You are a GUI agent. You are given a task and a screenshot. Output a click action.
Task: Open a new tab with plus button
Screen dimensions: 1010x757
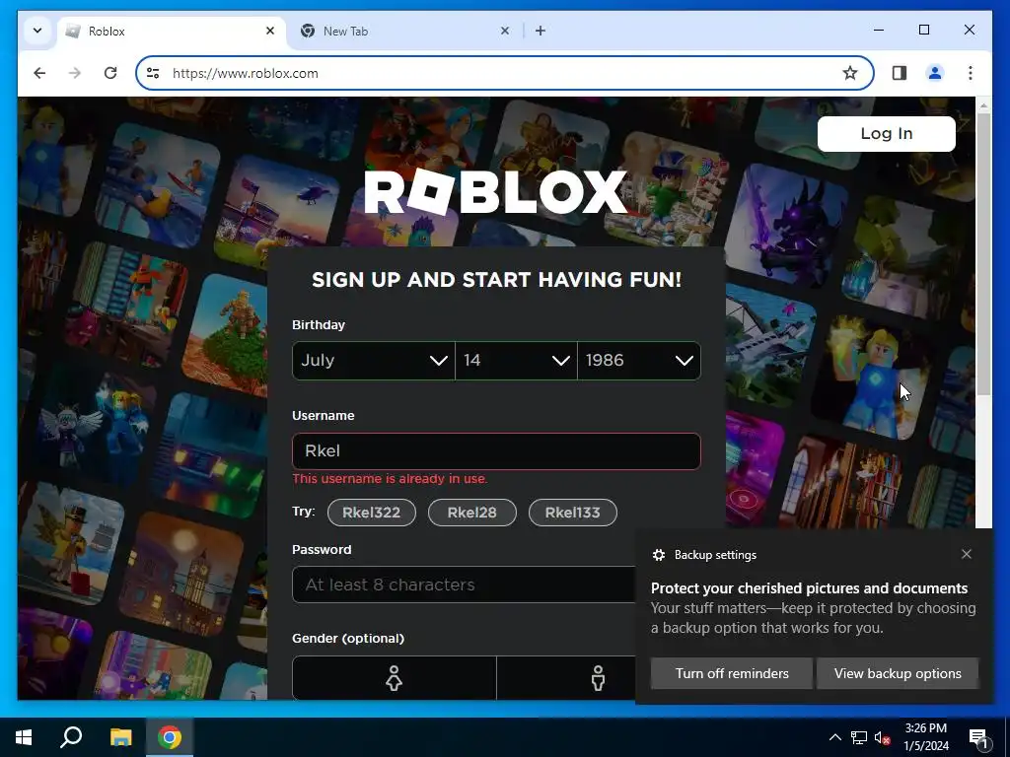click(540, 31)
